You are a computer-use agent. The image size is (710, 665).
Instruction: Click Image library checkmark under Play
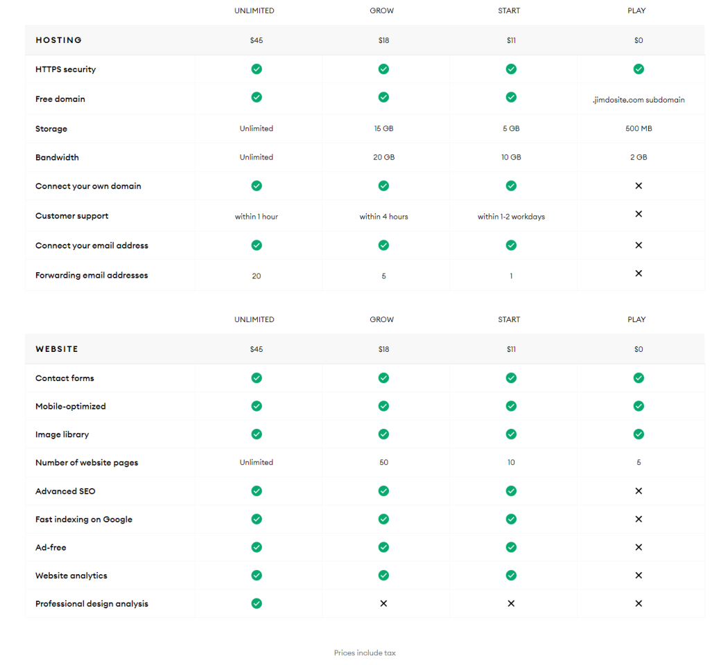coord(639,434)
